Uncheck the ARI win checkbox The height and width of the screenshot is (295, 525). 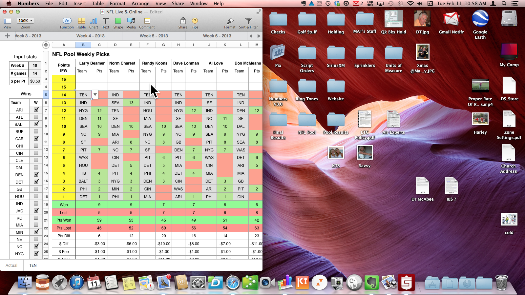(36, 110)
